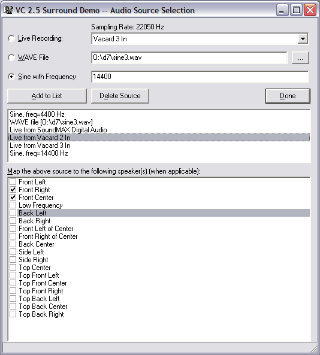Open the Vacard 3 In dropdown arrow
This screenshot has height=355, width=320.
coord(303,39)
